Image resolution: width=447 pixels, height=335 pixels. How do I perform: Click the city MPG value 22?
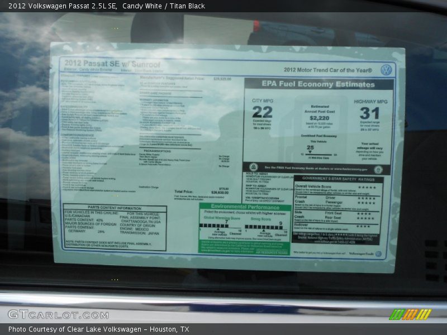[x=262, y=112]
